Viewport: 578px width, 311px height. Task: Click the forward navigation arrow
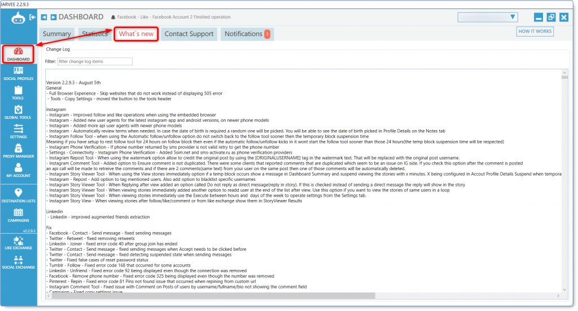point(53,17)
